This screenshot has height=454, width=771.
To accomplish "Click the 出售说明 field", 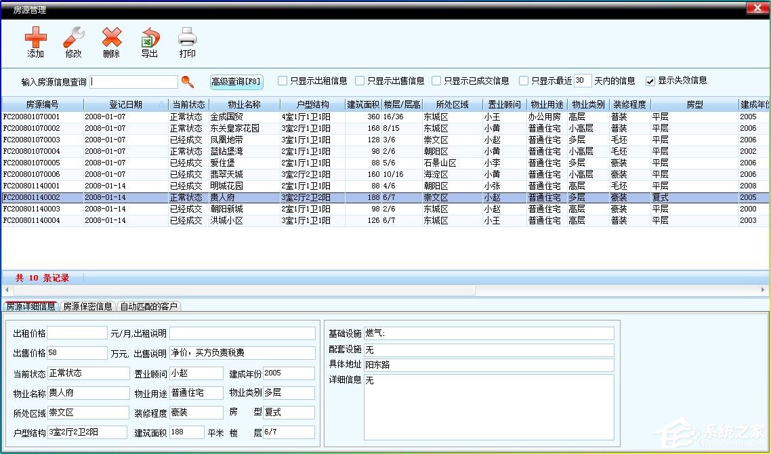I will (x=243, y=352).
